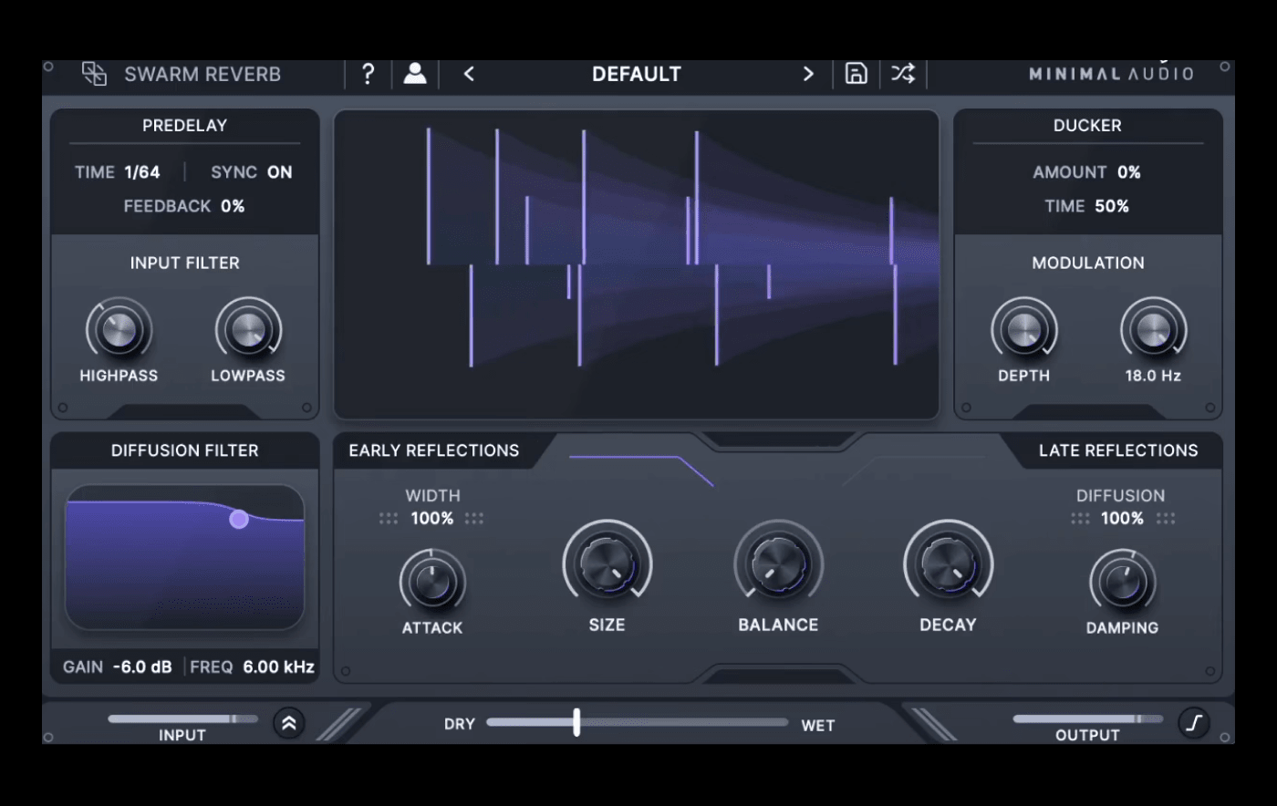Click the WET label

click(818, 726)
